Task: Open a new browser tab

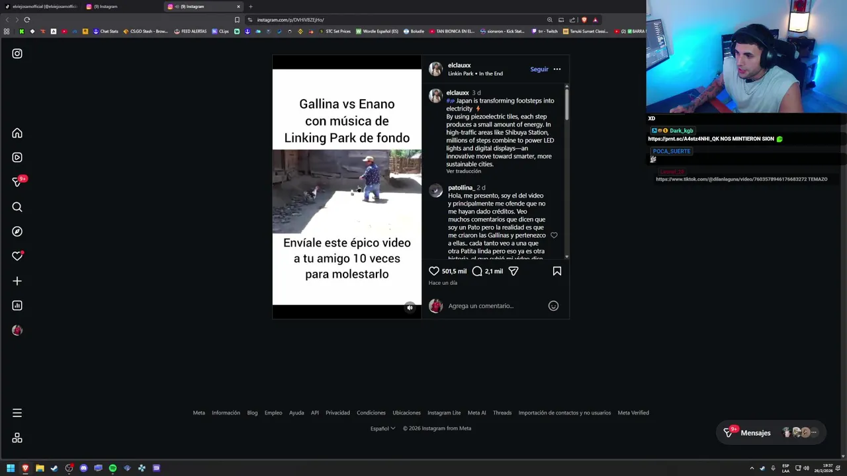Action: [251, 7]
